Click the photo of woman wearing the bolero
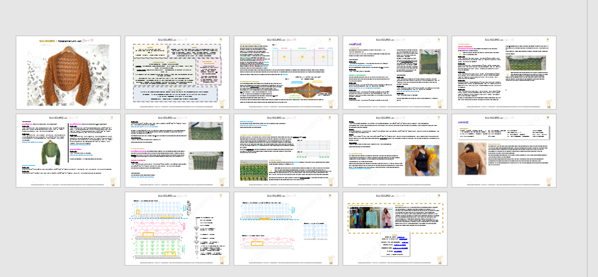 click(x=422, y=160)
